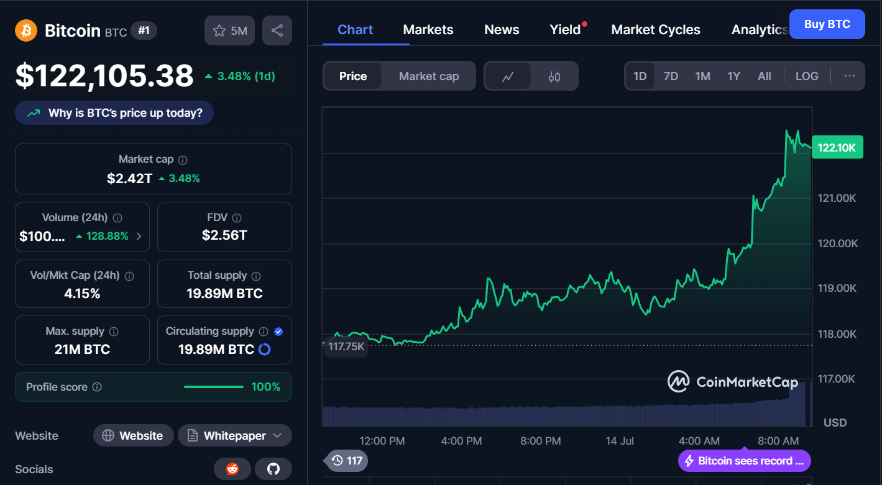
Task: Open the Yield tab
Action: [x=565, y=30]
